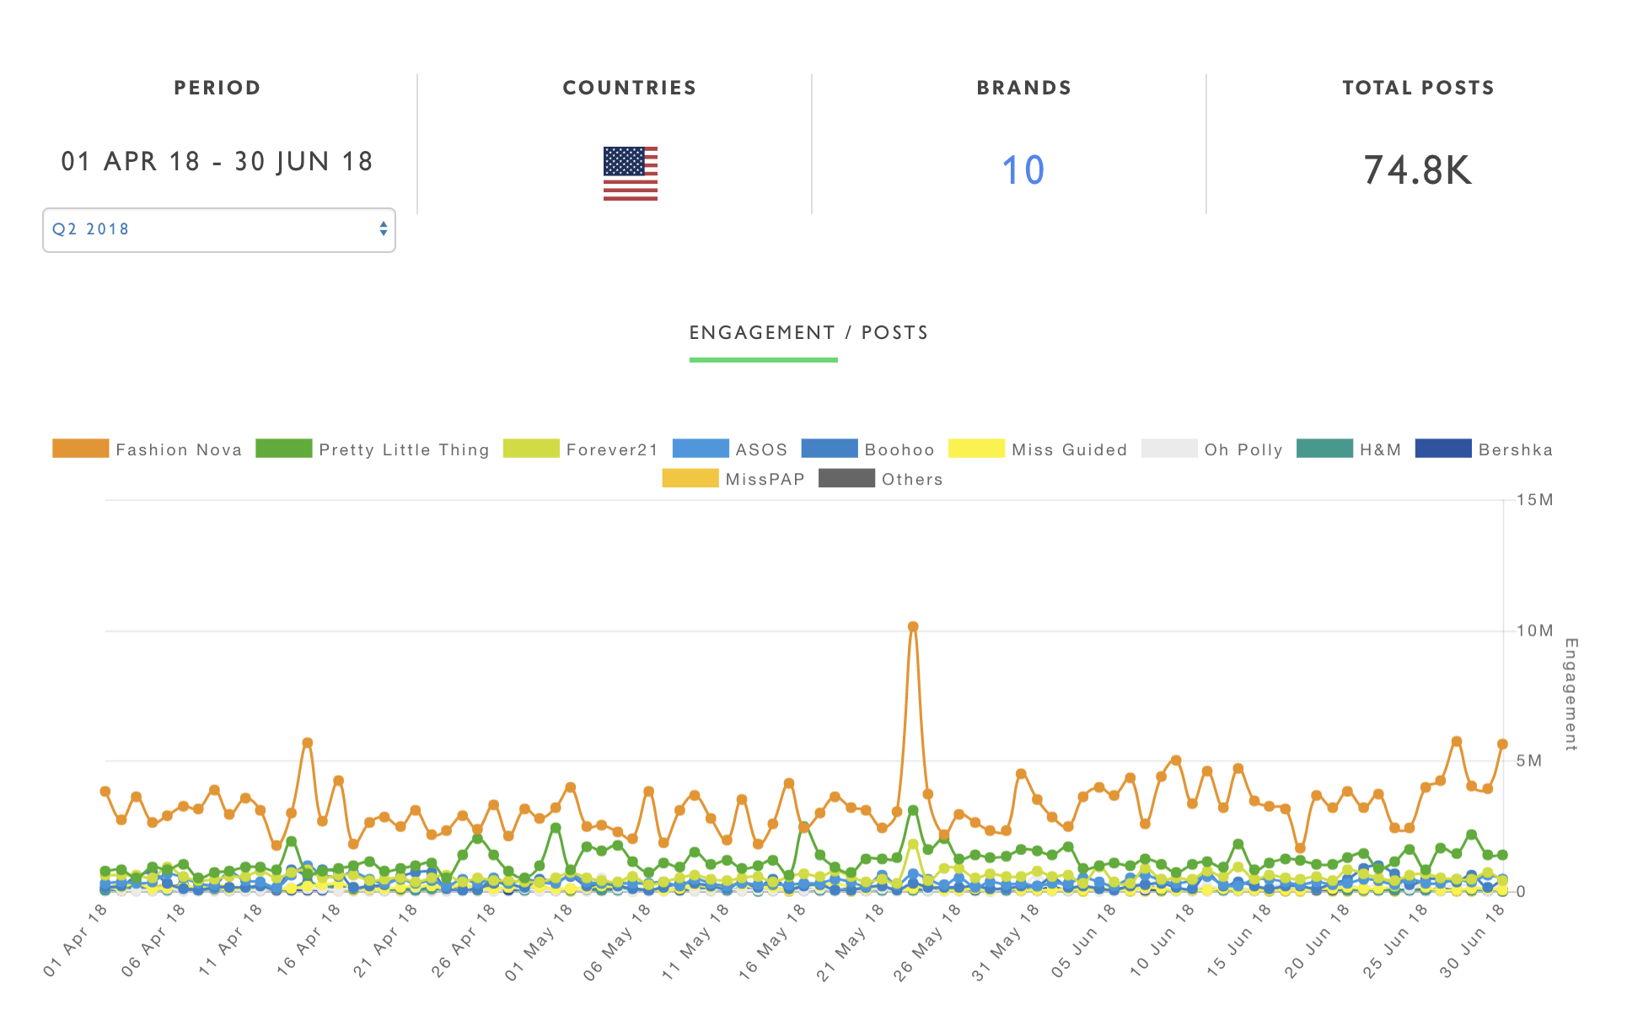
Task: Click the Forever21 legend label
Action: 612,449
